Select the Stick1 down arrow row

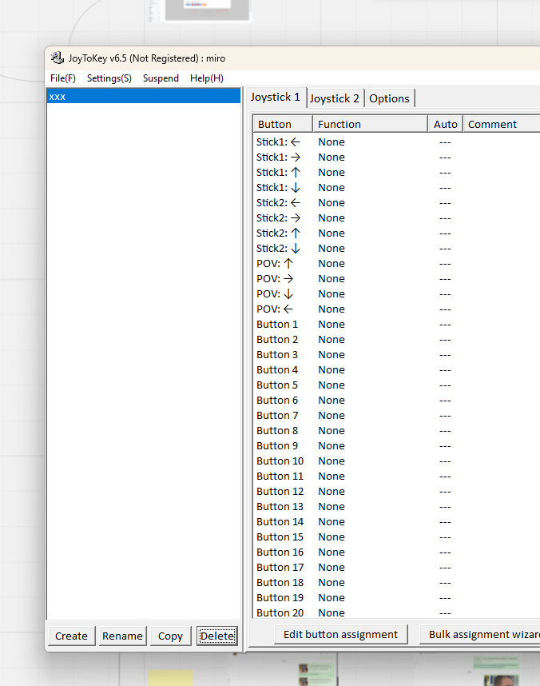tap(396, 188)
